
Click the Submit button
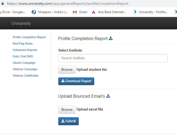pos(68,121)
